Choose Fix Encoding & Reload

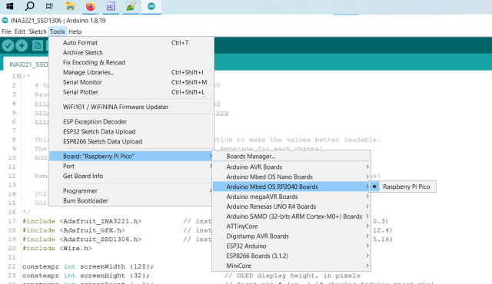[131, 62]
